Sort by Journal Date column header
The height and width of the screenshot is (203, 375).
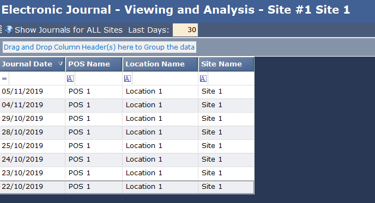pos(33,64)
